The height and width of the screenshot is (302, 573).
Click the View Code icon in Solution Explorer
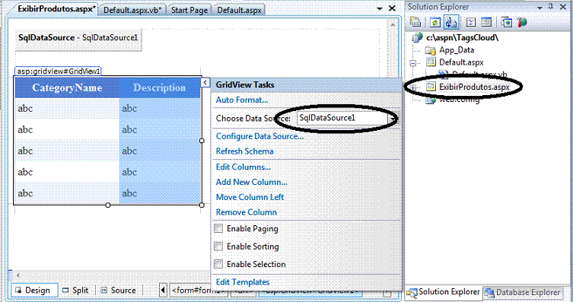[x=471, y=22]
